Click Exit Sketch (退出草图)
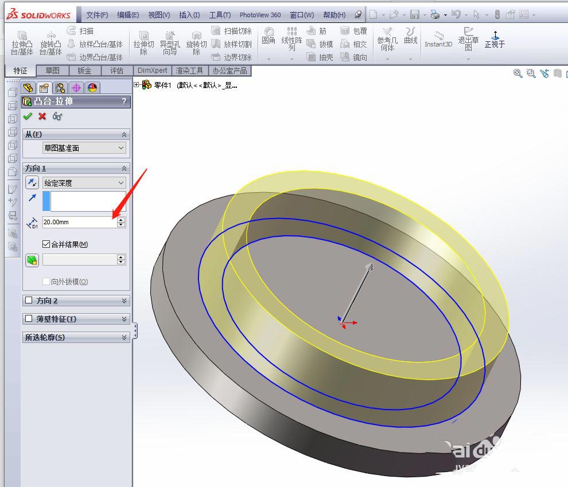The width and height of the screenshot is (568, 487). (x=468, y=39)
